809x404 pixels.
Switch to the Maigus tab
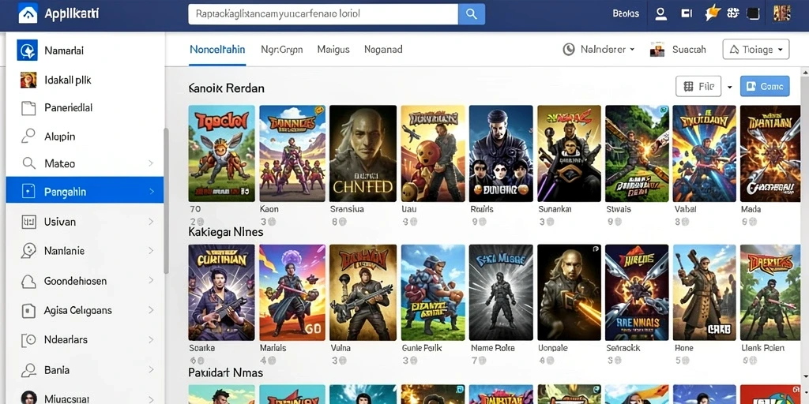[x=333, y=50]
